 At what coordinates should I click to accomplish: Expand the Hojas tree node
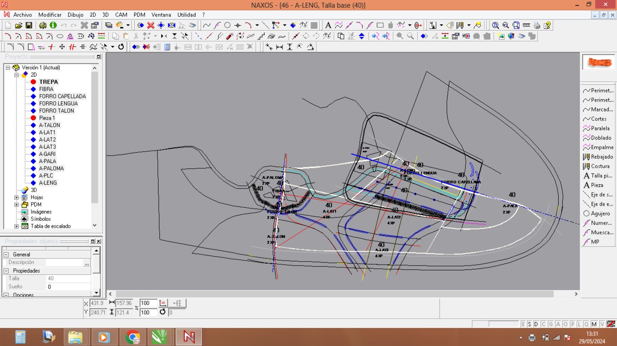point(16,197)
